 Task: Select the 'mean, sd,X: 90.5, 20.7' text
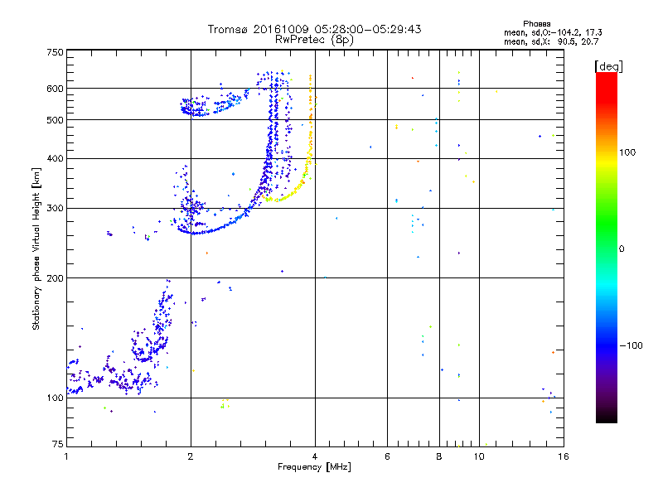pos(551,41)
